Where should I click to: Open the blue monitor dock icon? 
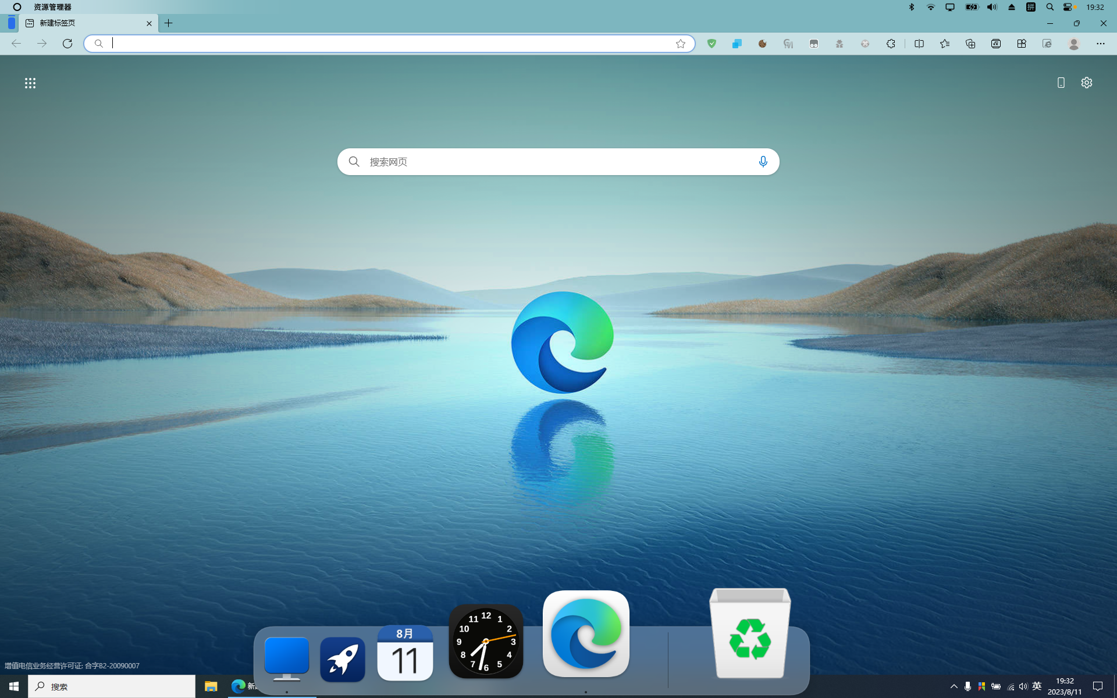click(x=287, y=658)
